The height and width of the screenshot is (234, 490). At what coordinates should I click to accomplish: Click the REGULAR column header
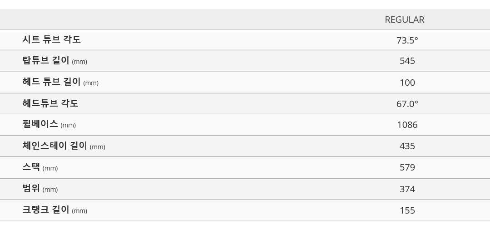[404, 19]
